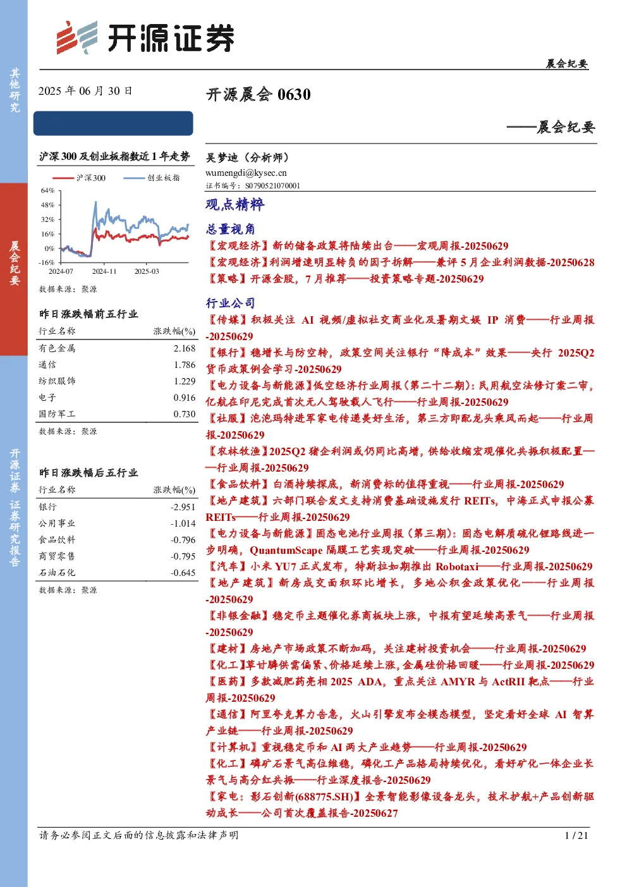Click the 商贸零售 row in table
The width and height of the screenshot is (627, 887).
pos(117,556)
